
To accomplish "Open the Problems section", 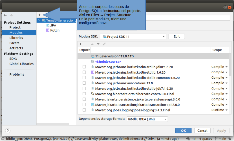I will 17,74.
